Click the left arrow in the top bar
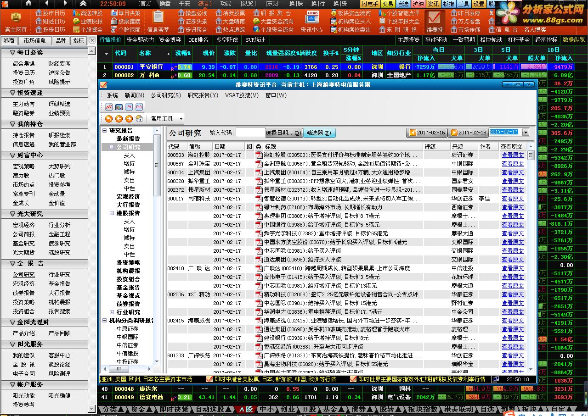 pyautogui.click(x=47, y=3)
